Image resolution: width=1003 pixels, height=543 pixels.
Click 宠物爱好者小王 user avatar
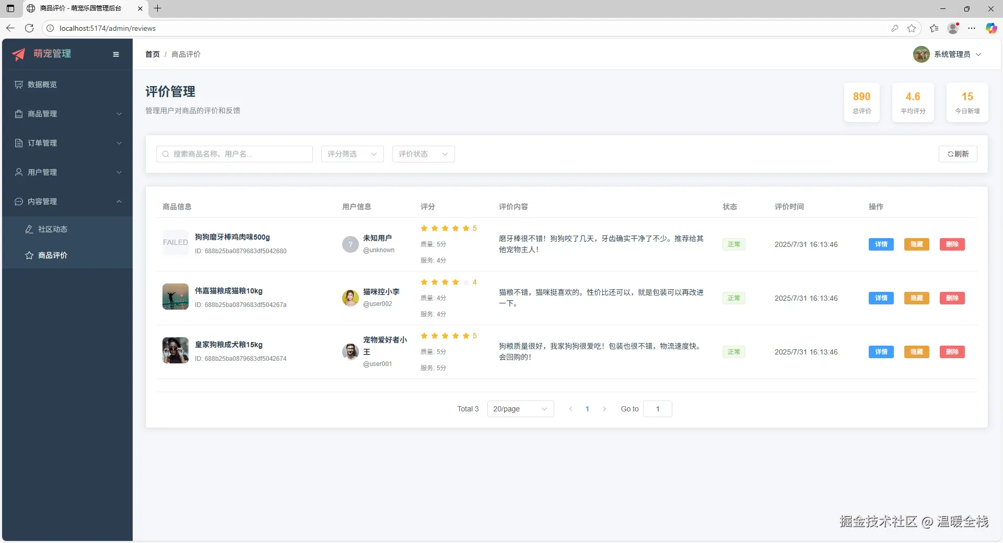pyautogui.click(x=351, y=352)
